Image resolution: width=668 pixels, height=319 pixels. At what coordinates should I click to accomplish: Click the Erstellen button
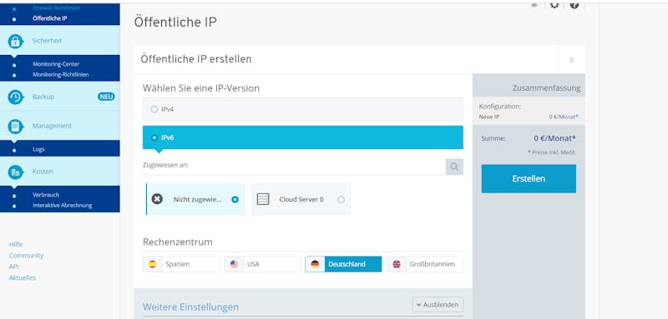pyautogui.click(x=529, y=179)
